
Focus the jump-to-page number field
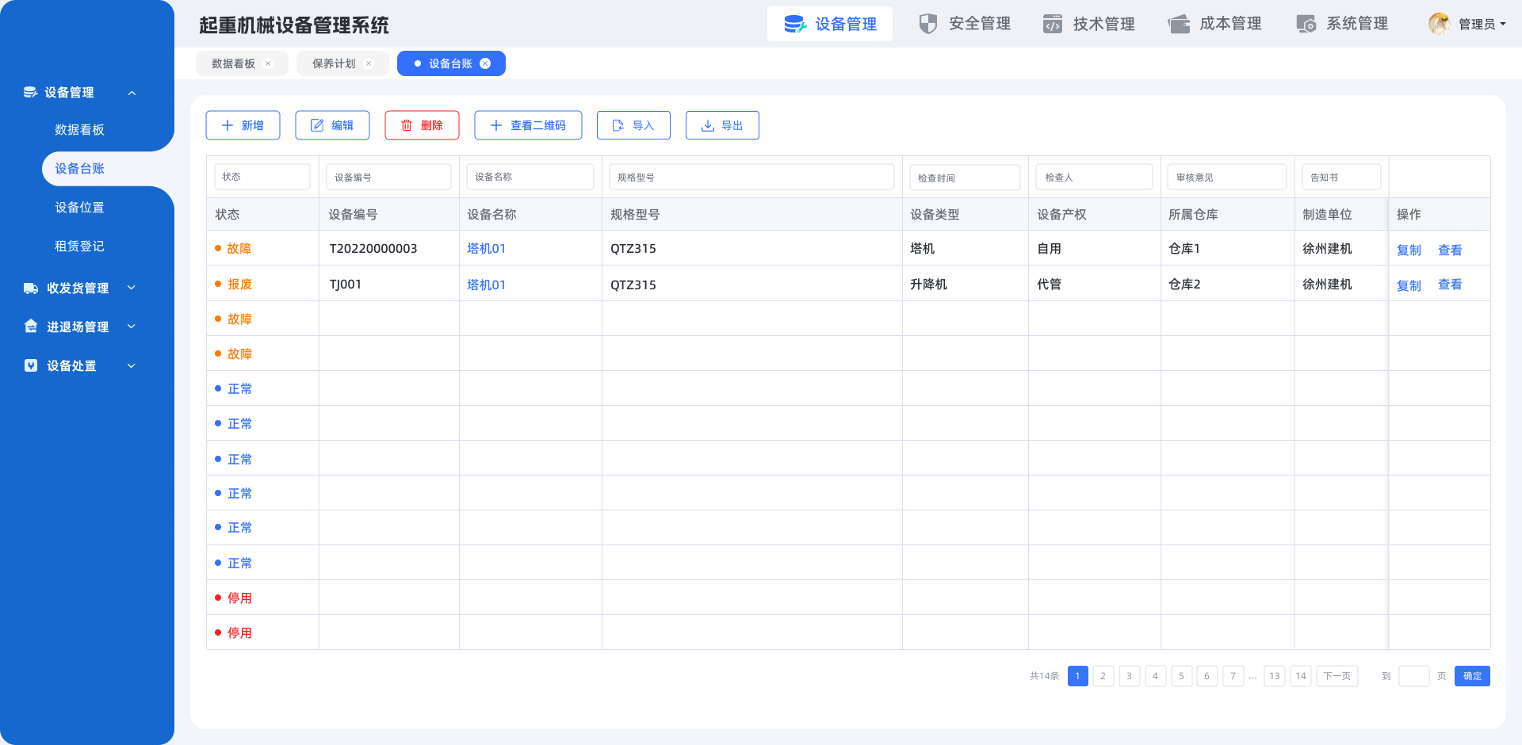(1413, 676)
